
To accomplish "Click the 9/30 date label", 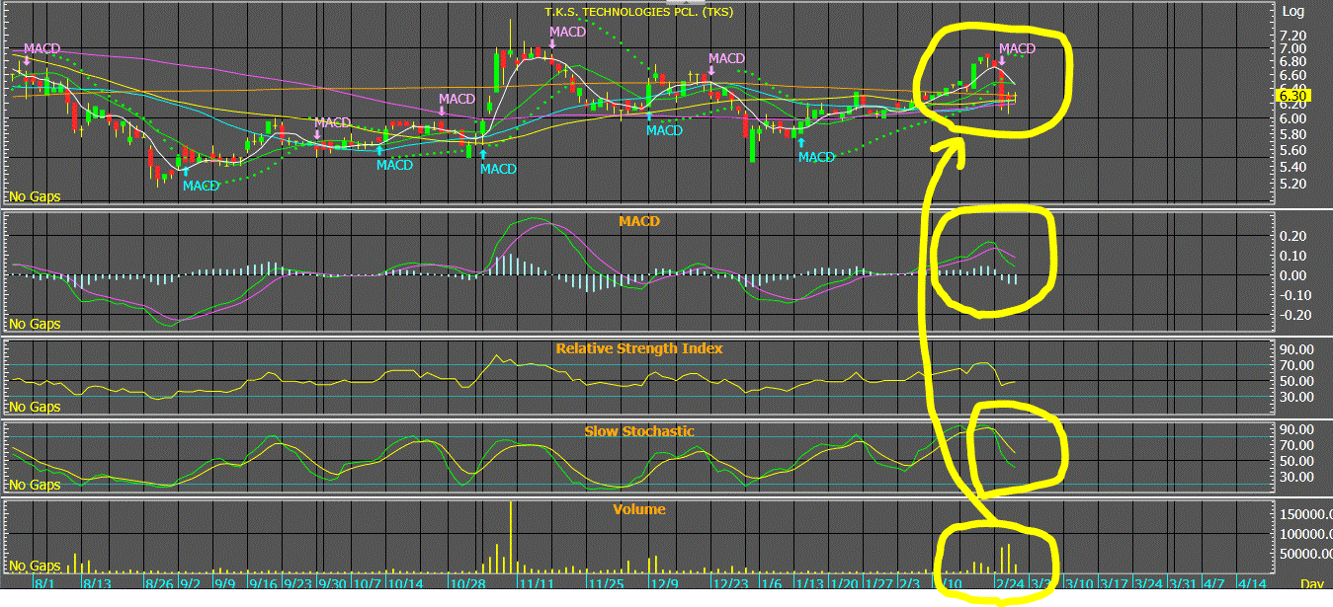I will [x=330, y=584].
